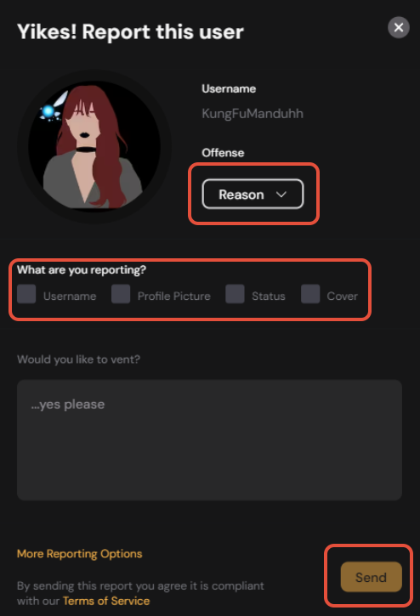Open More Reporting Options link
420x616 pixels.
[x=79, y=553]
